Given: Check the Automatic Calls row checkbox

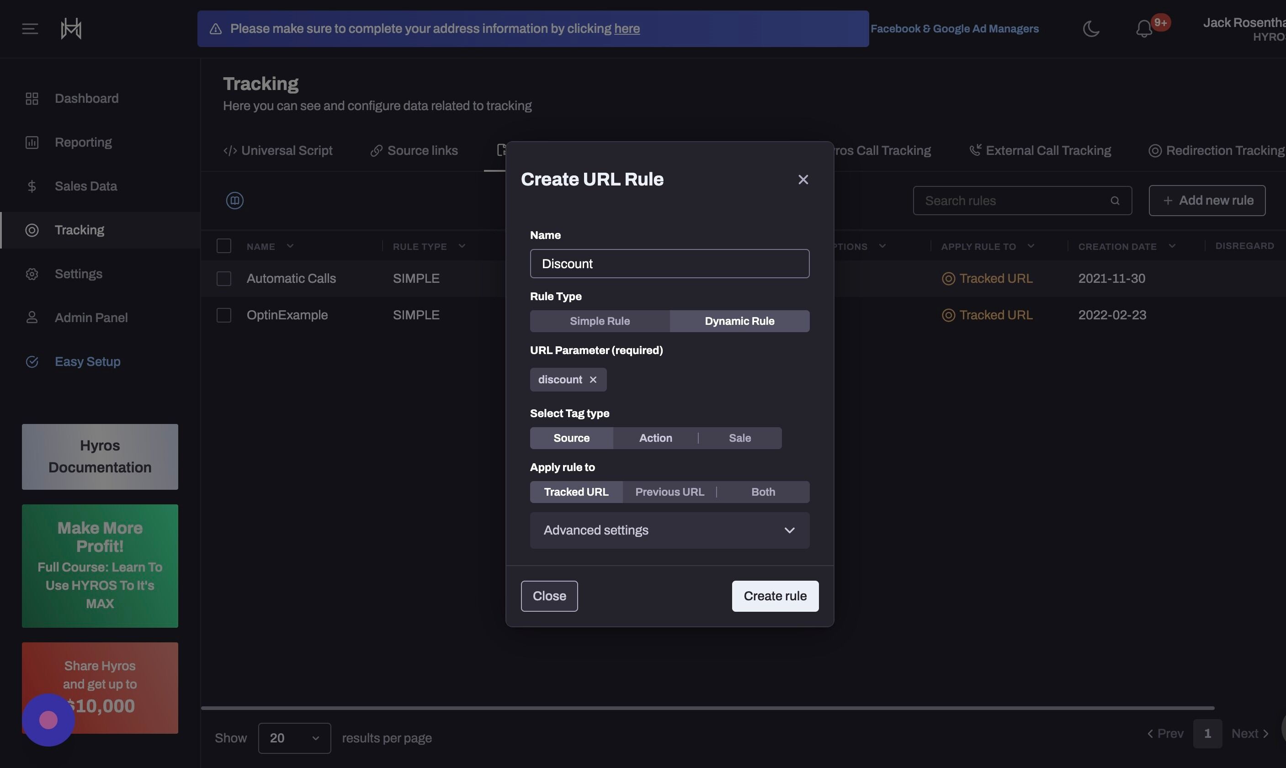Looking at the screenshot, I should [x=223, y=278].
